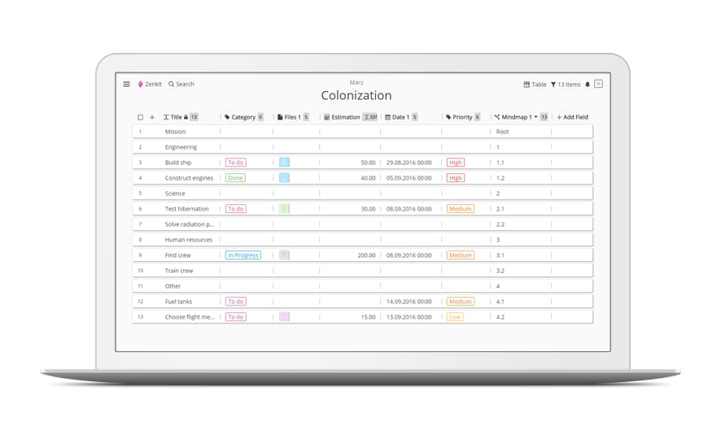The width and height of the screenshot is (721, 439).
Task: Click the blue file thumbnail in Build ship row
Action: point(284,162)
